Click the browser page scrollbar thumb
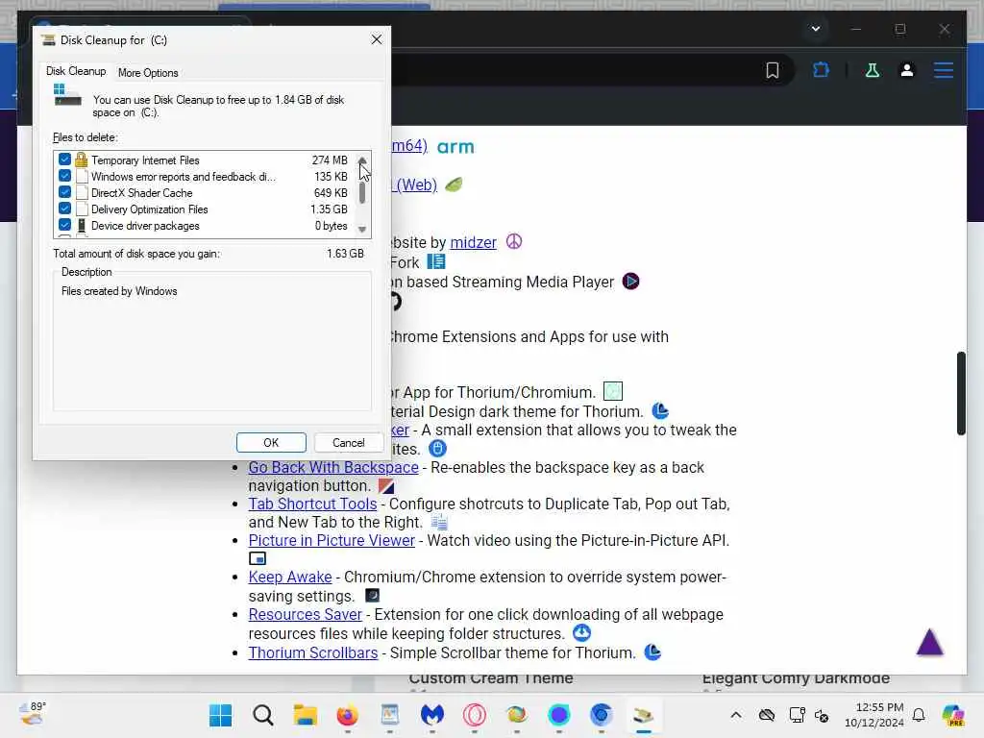The width and height of the screenshot is (984, 738). pyautogui.click(x=961, y=393)
